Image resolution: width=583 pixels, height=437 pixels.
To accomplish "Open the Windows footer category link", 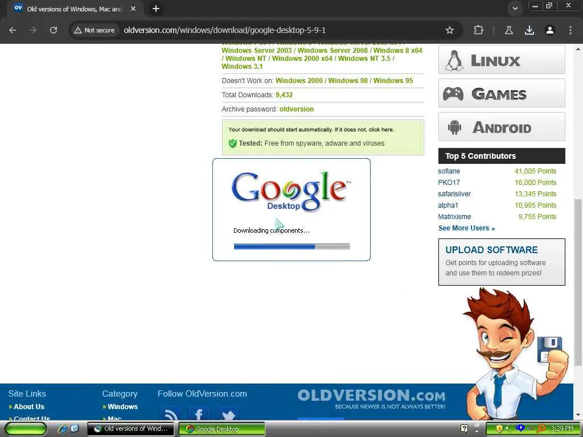I will point(122,406).
